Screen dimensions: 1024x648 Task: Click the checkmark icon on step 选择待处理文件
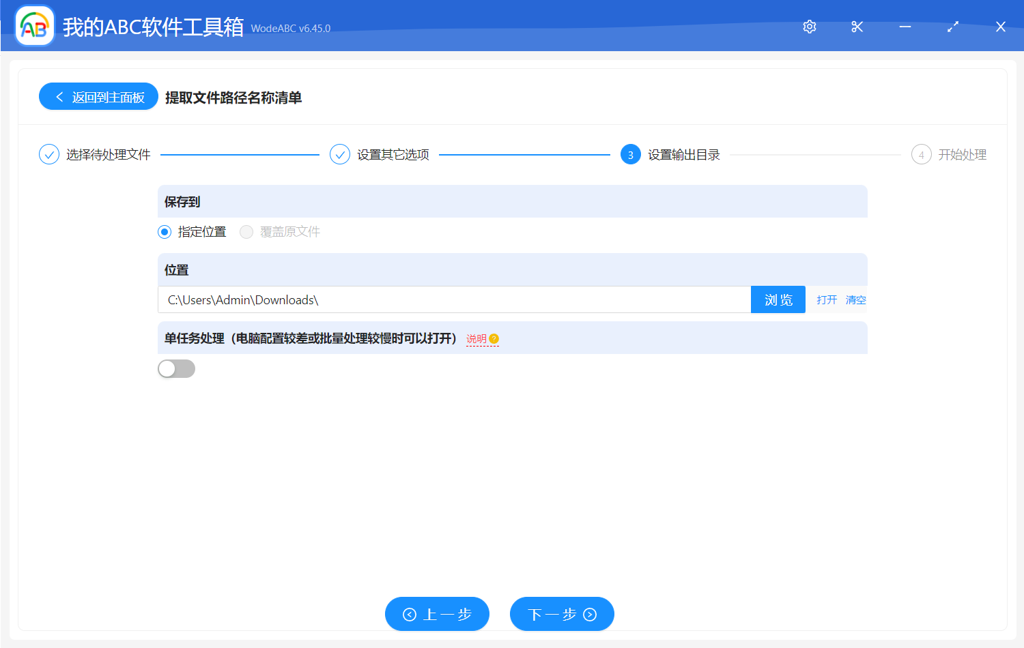48,154
